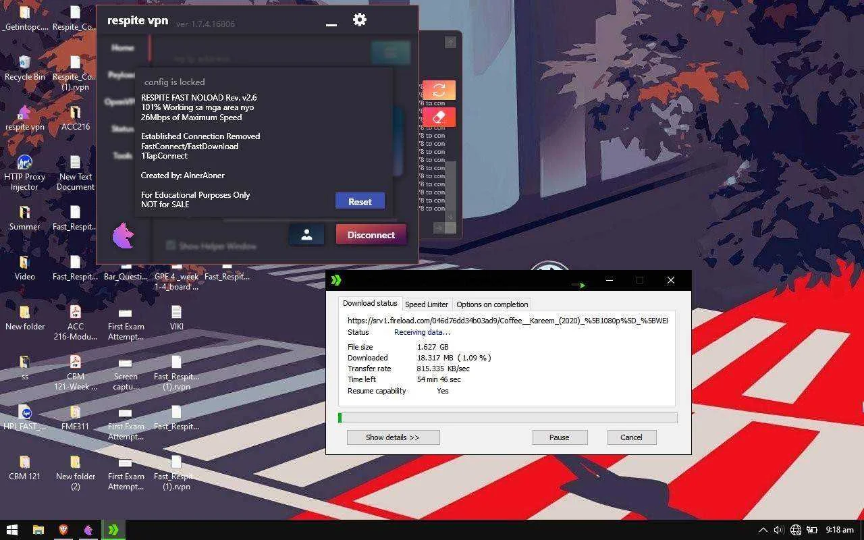The width and height of the screenshot is (864, 540).
Task: Switch to the Download status tab
Action: point(370,304)
